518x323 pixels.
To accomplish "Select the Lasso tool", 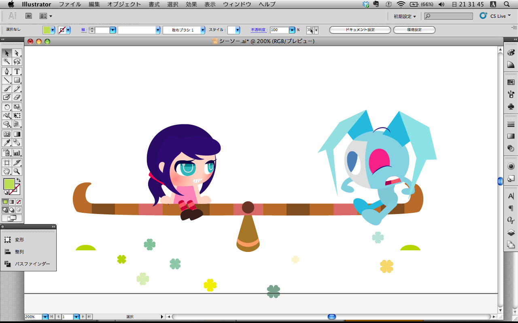I will click(17, 61).
